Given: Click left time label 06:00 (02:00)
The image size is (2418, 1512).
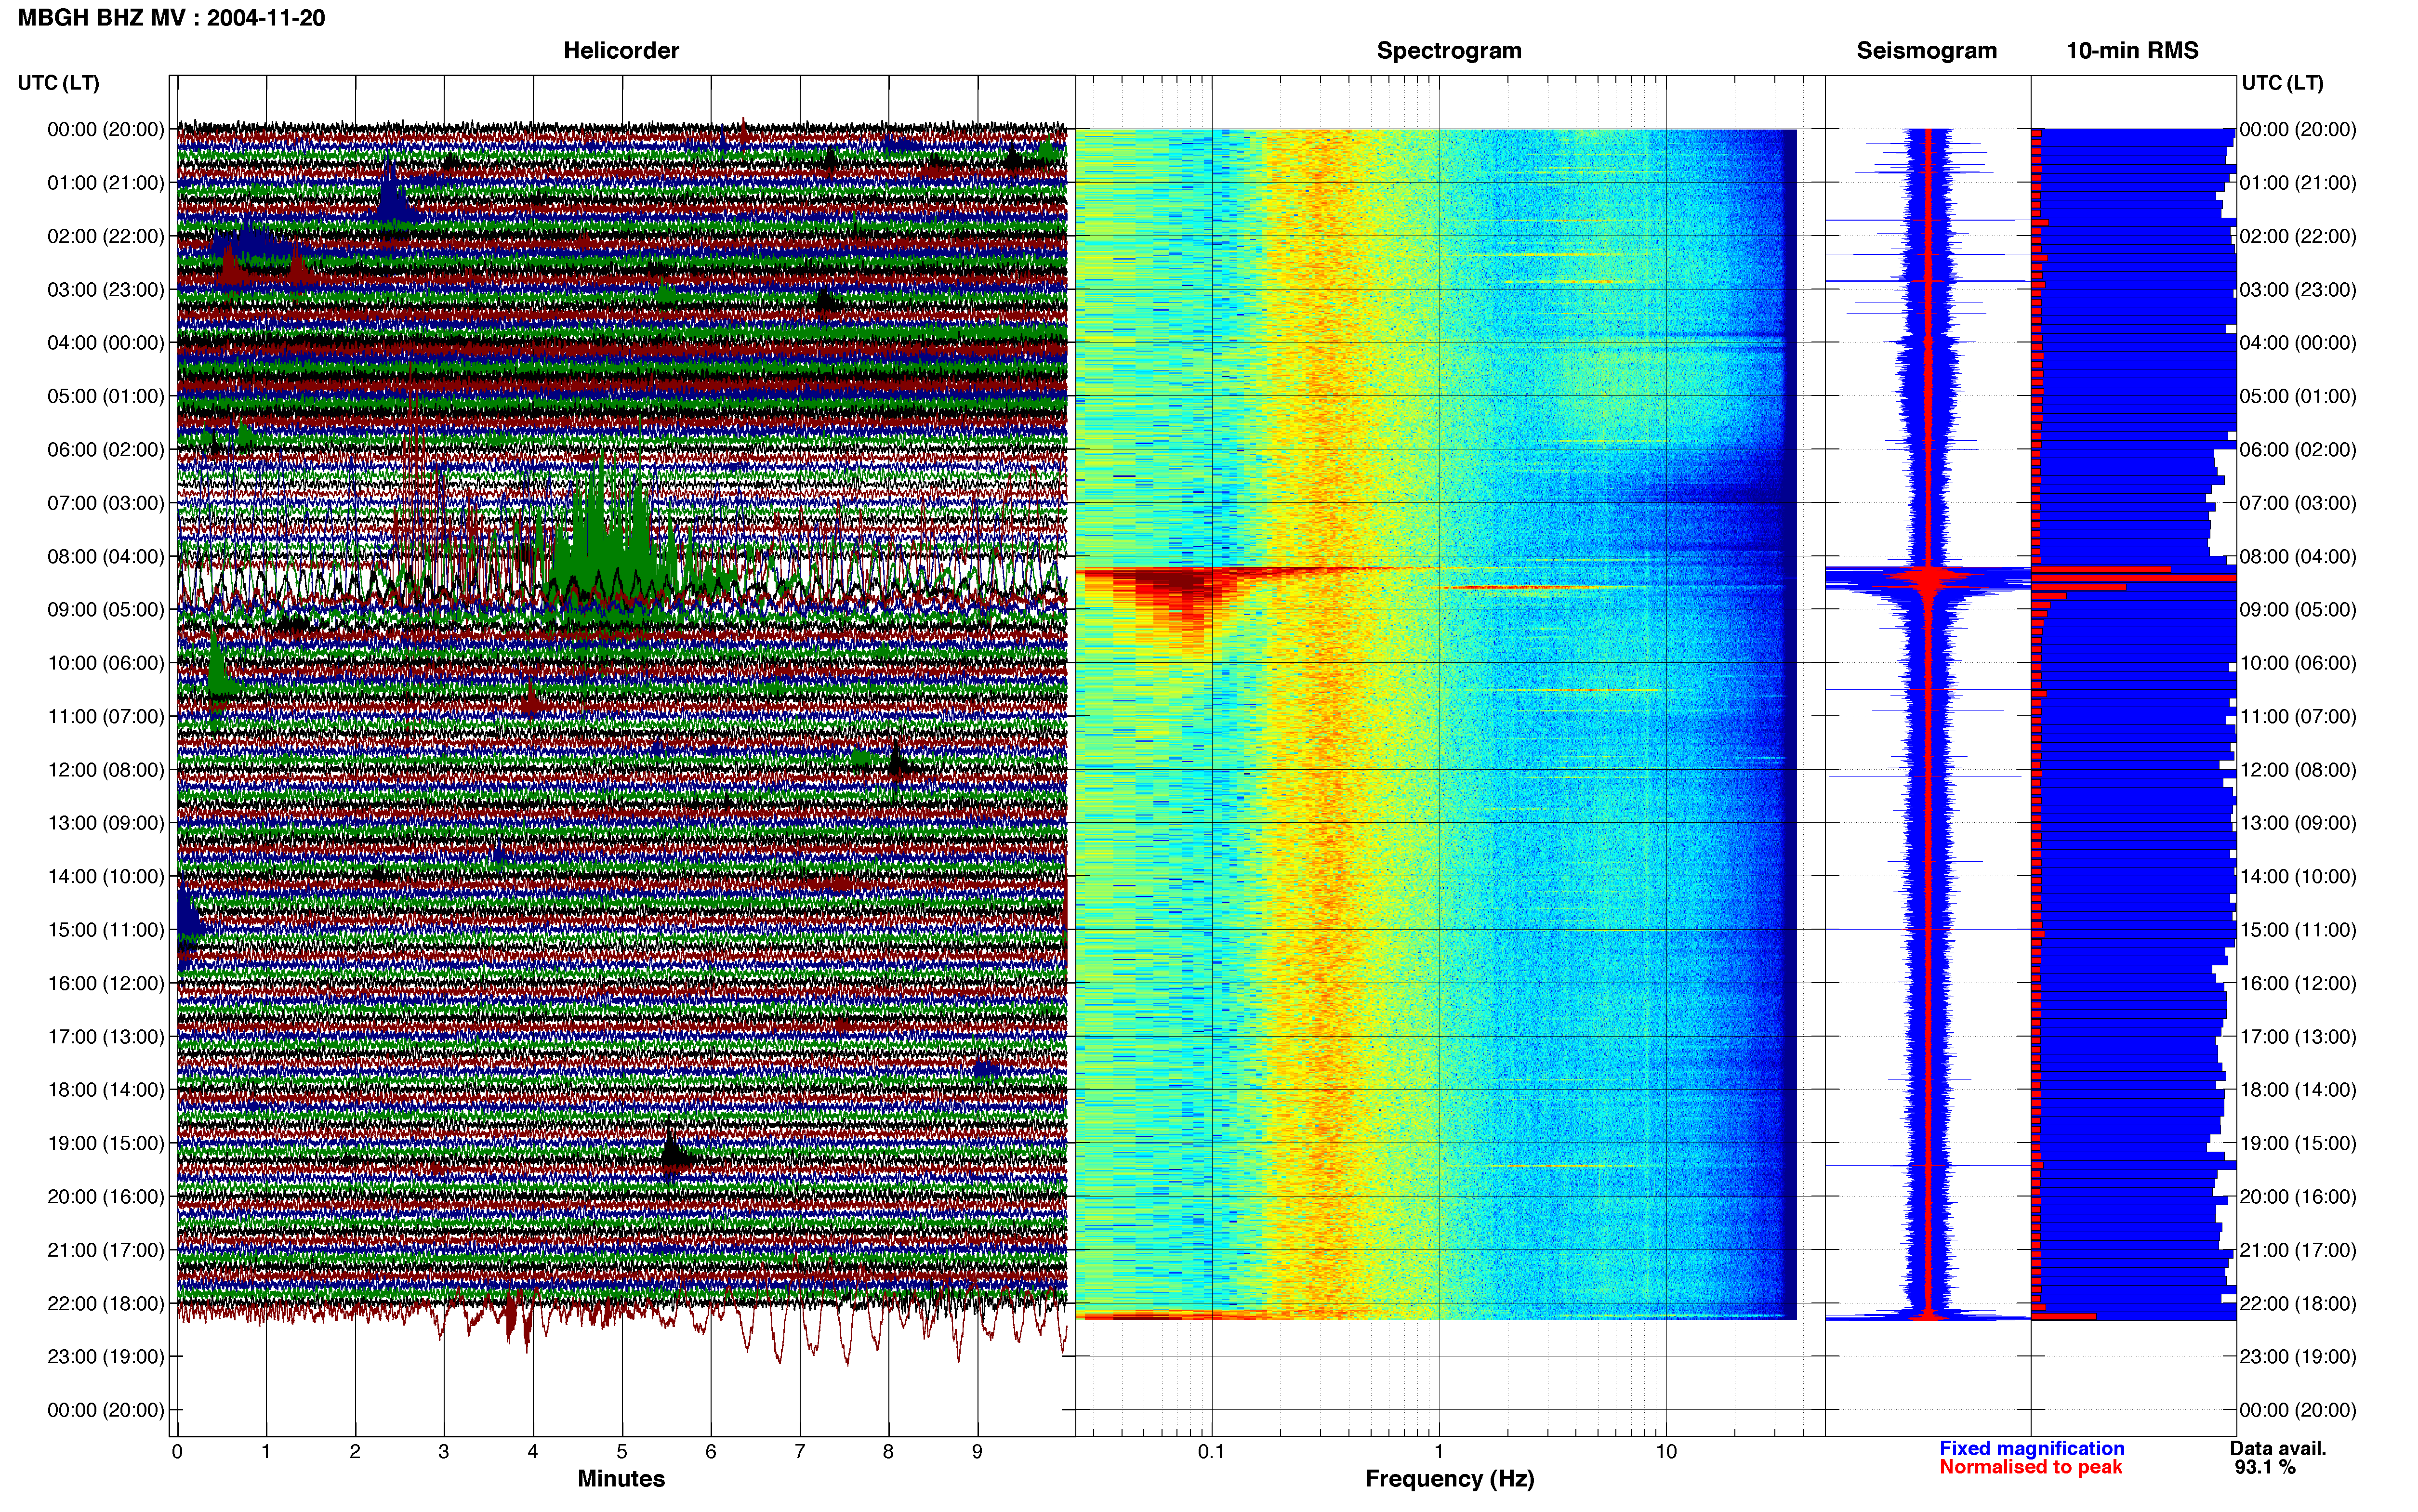Looking at the screenshot, I should (106, 450).
